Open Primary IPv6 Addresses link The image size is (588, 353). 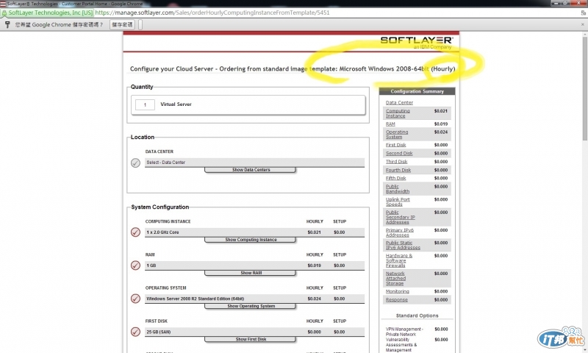pos(399,232)
